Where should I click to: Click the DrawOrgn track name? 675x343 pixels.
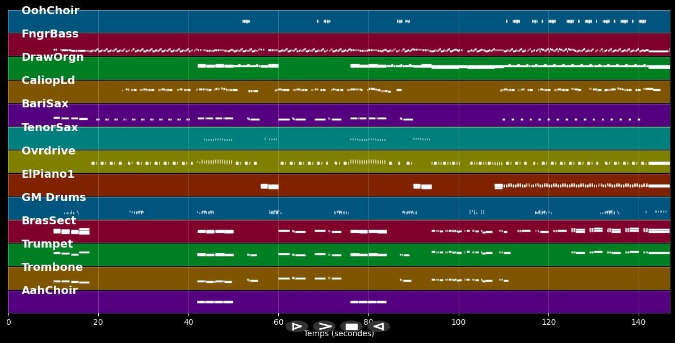(x=53, y=57)
